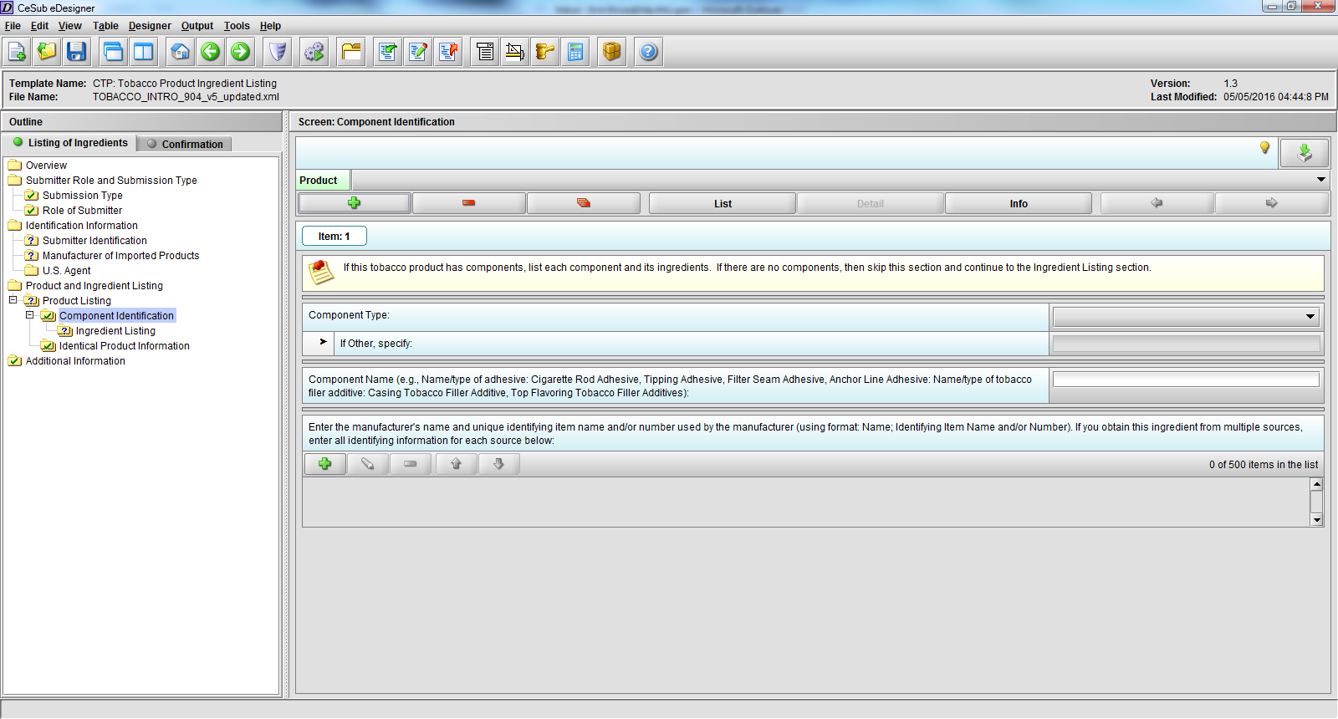Viewport: 1338px width, 719px height.
Task: Click the list scrollbar down arrow
Action: pyautogui.click(x=1316, y=520)
